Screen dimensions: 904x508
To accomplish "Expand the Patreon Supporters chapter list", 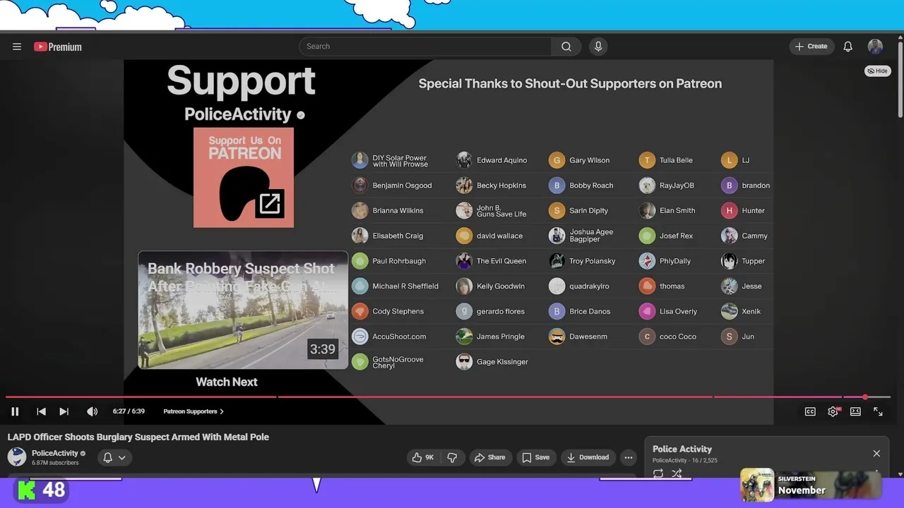I will click(x=194, y=411).
